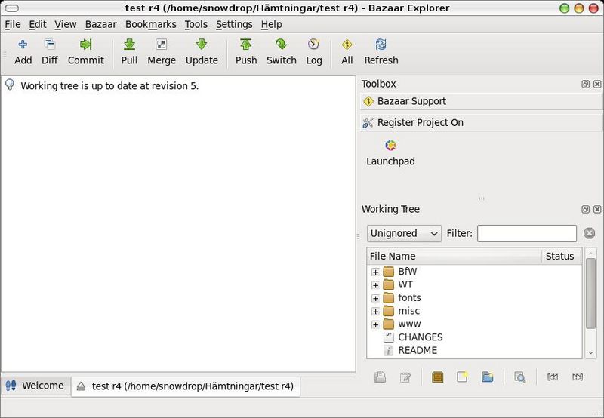This screenshot has width=604, height=418.
Task: Click the Launchpad button
Action: (x=390, y=152)
